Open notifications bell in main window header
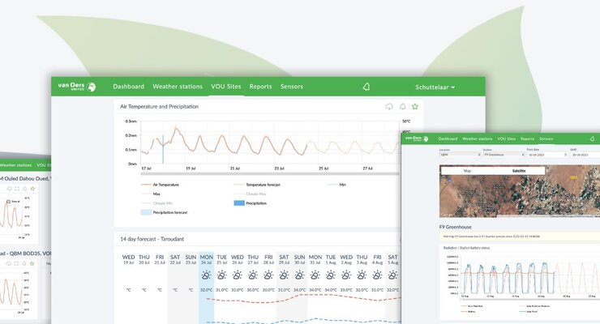Screen dimensions: 600x324 click(366, 87)
